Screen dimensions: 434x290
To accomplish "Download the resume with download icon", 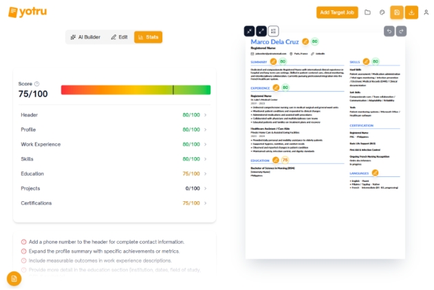I will 411,12.
